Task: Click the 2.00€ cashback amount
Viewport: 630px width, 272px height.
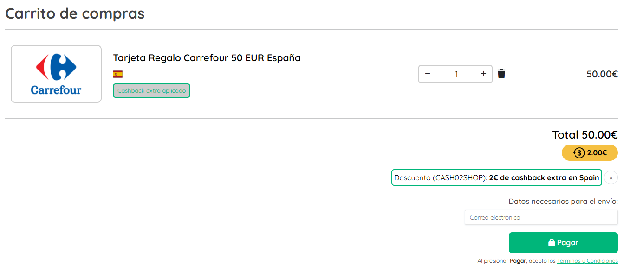Action: [597, 152]
